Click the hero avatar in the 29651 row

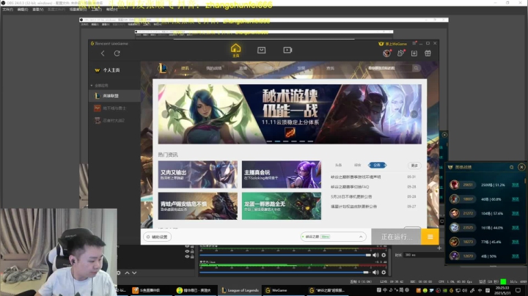[x=454, y=185]
